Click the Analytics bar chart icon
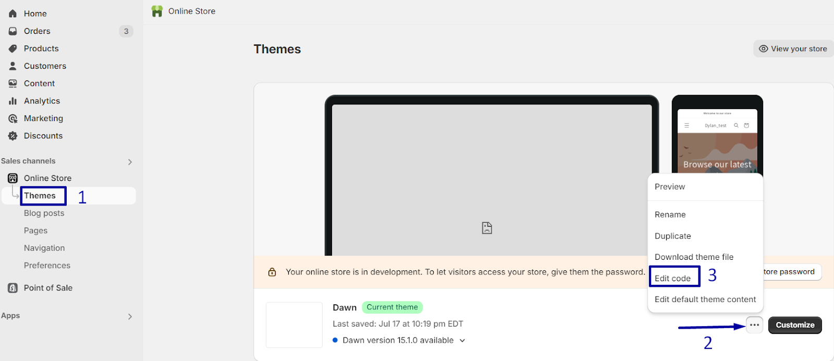Screen dimensions: 834x361 (13, 101)
